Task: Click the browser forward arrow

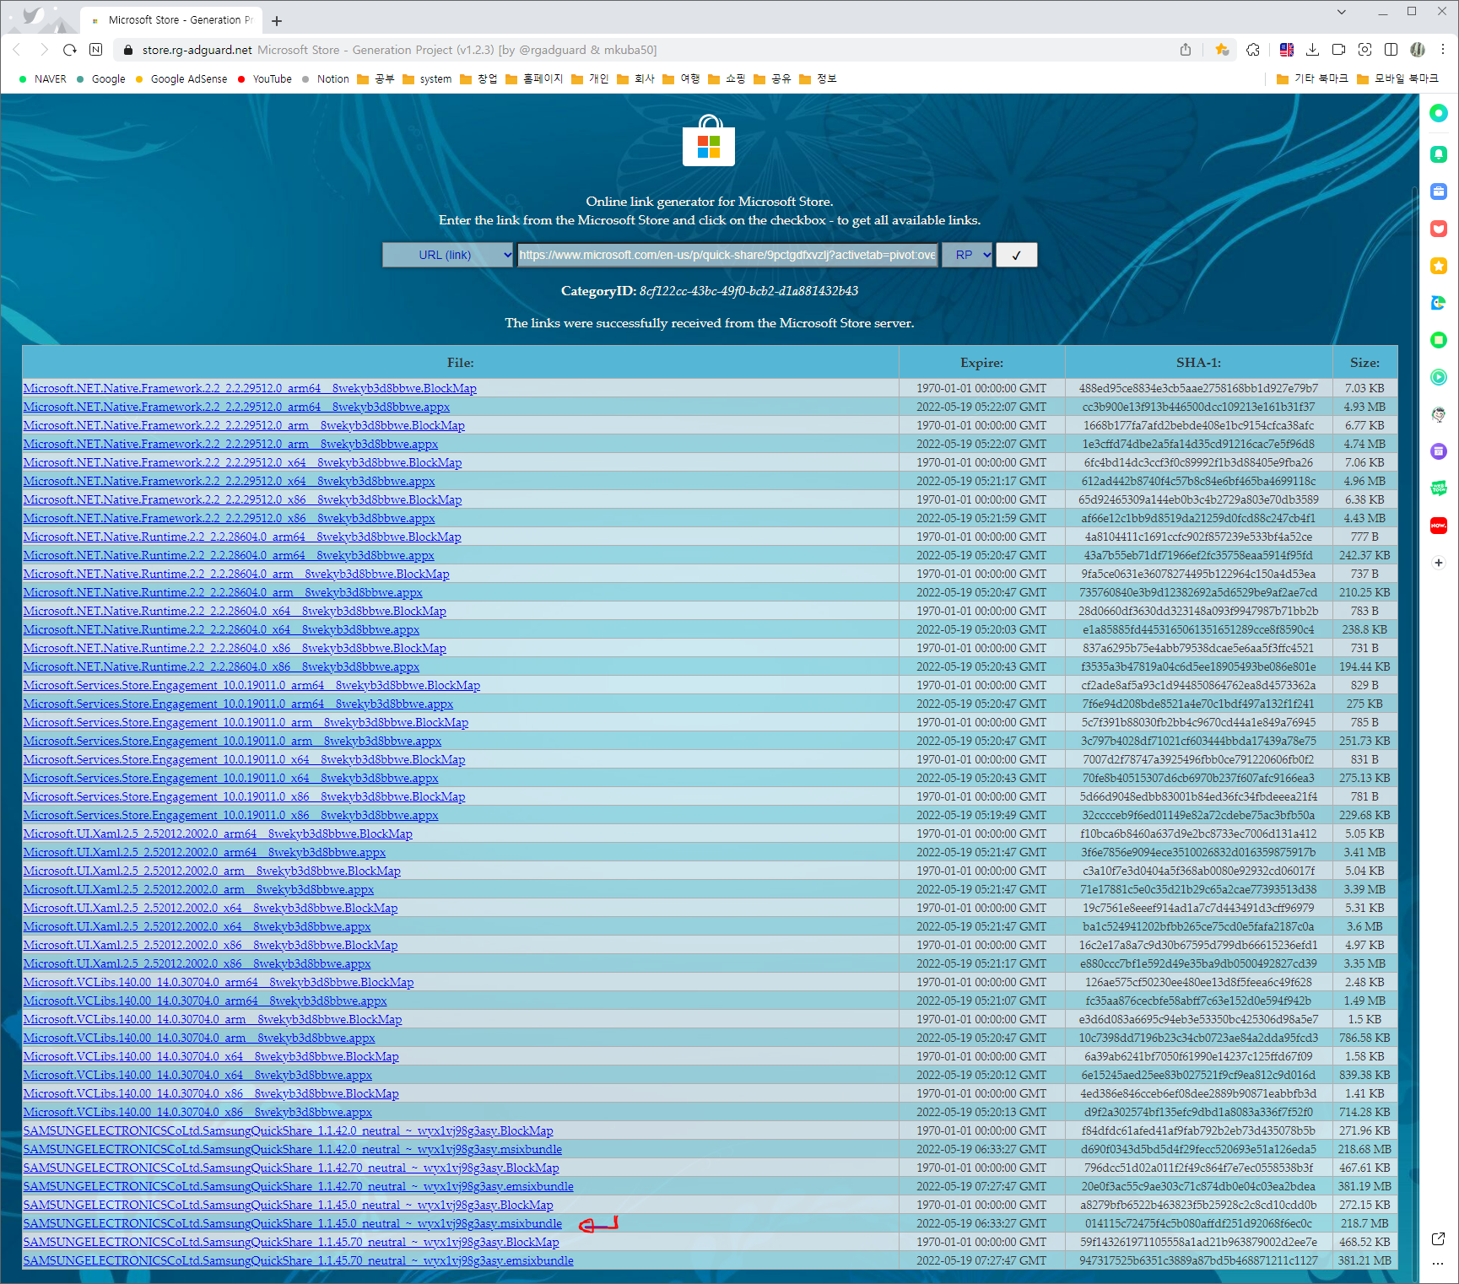Action: (44, 50)
